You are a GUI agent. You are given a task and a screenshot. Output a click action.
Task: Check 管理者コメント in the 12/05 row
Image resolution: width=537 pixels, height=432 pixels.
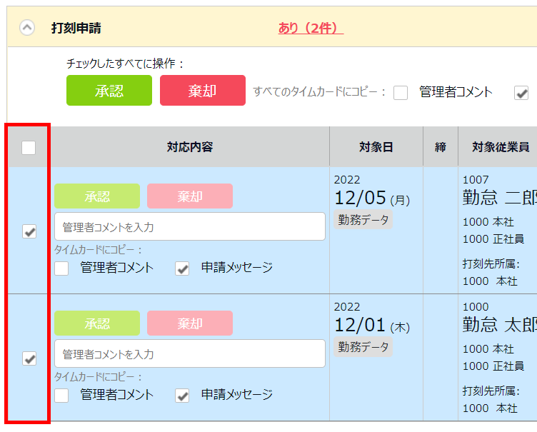pyautogui.click(x=62, y=268)
